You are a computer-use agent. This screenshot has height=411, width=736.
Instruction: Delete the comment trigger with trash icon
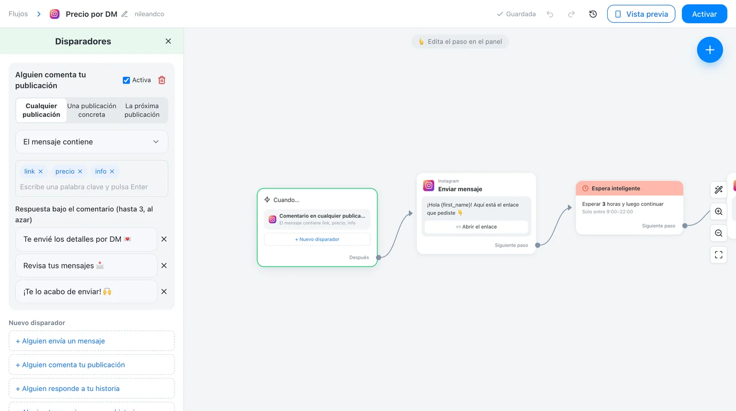pos(162,80)
